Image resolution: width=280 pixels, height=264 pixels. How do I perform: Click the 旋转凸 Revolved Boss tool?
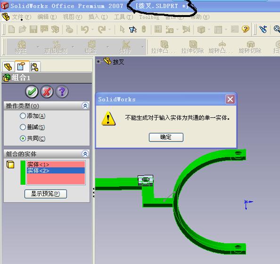click(221, 47)
